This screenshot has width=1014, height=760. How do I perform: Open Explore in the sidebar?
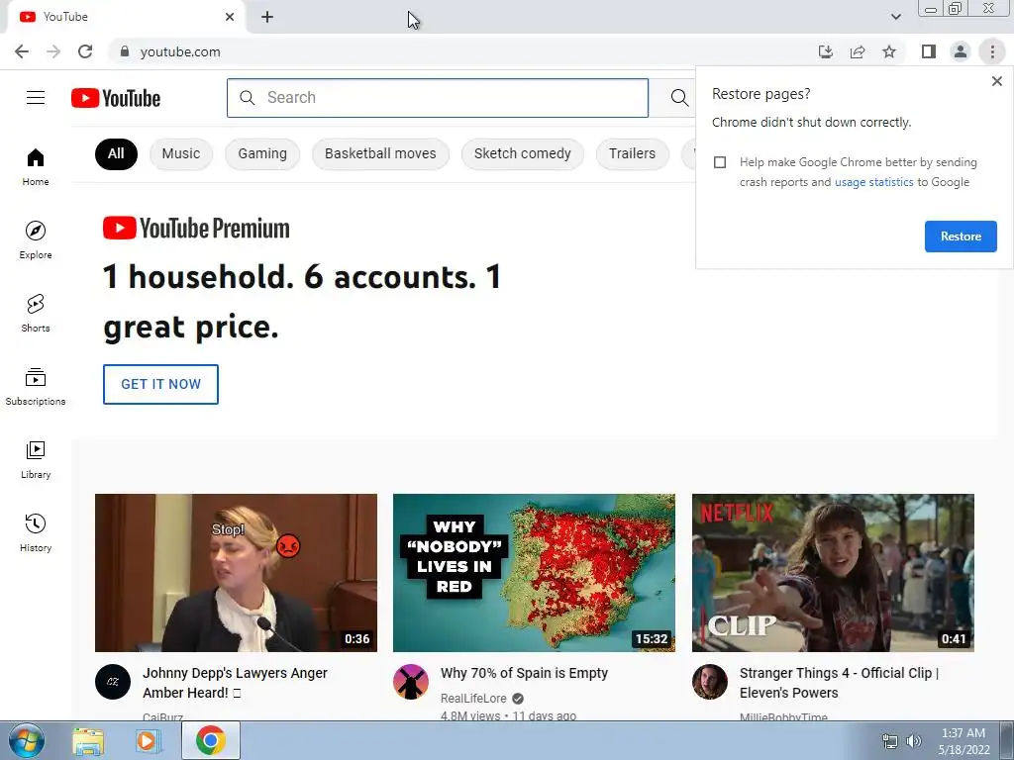tap(36, 239)
